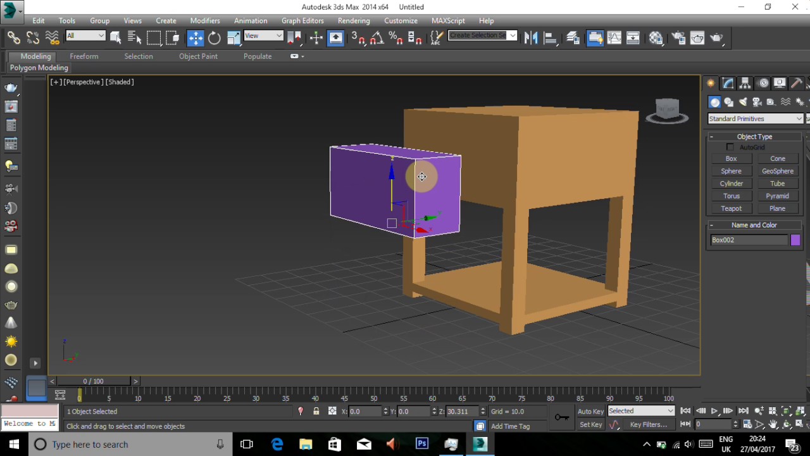Screen dimensions: 810x456
Task: Open the reference coordinate View dropdown
Action: tap(263, 35)
